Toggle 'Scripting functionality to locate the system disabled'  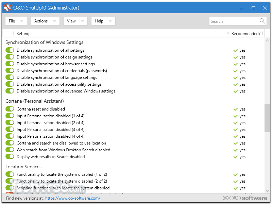click(x=10, y=188)
